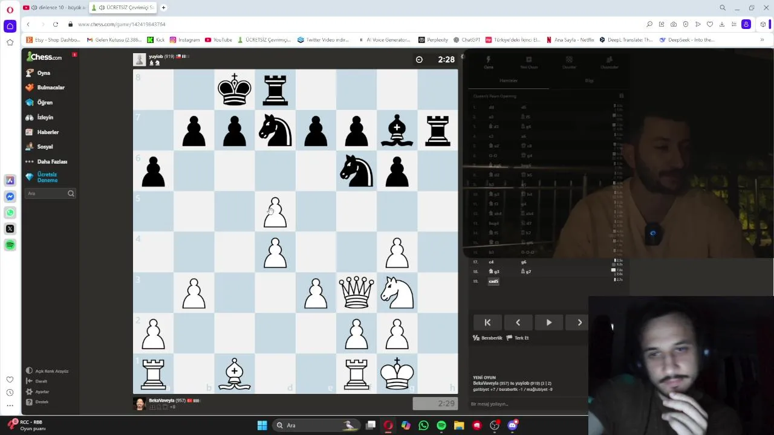Open the Gelen Kutusu Gmail bookmark
Image resolution: width=774 pixels, height=435 pixels.
click(114, 40)
